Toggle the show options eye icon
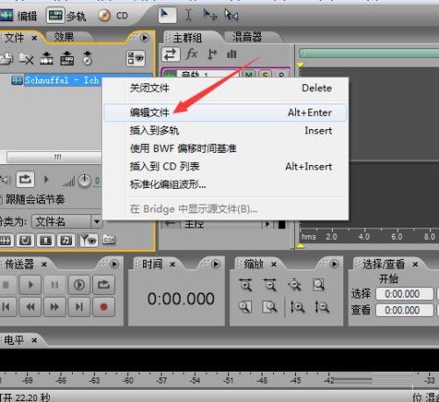The image size is (439, 402). coord(135,58)
